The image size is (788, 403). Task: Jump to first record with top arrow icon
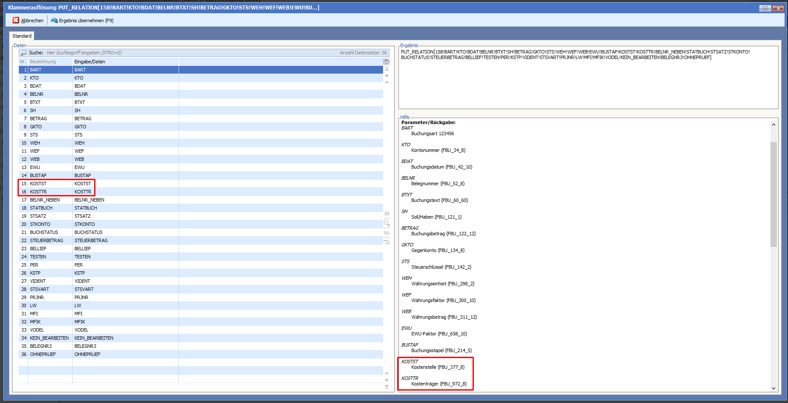pos(387,69)
